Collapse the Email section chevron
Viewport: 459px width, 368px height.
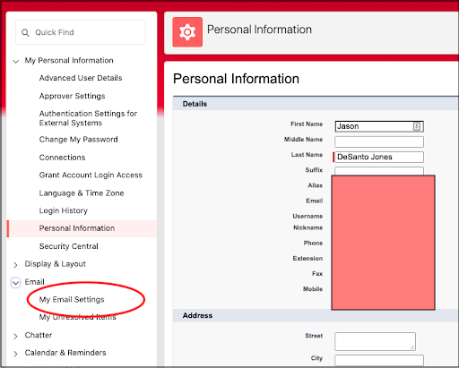point(16,282)
